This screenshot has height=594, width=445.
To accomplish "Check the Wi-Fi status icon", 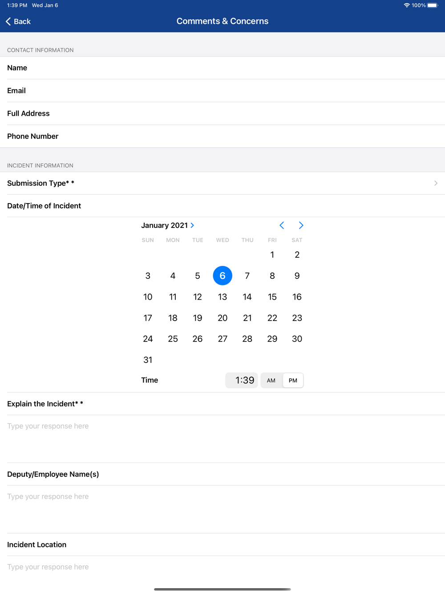I will (407, 5).
